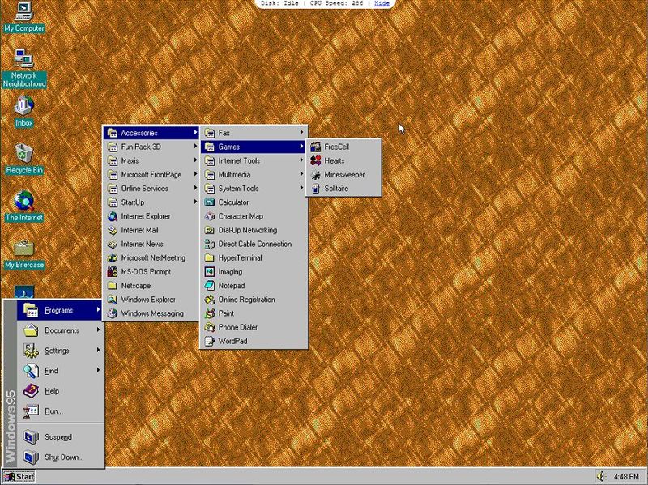The height and width of the screenshot is (485, 648).
Task: Launch Microsoft NetMeeting
Action: [x=151, y=257]
